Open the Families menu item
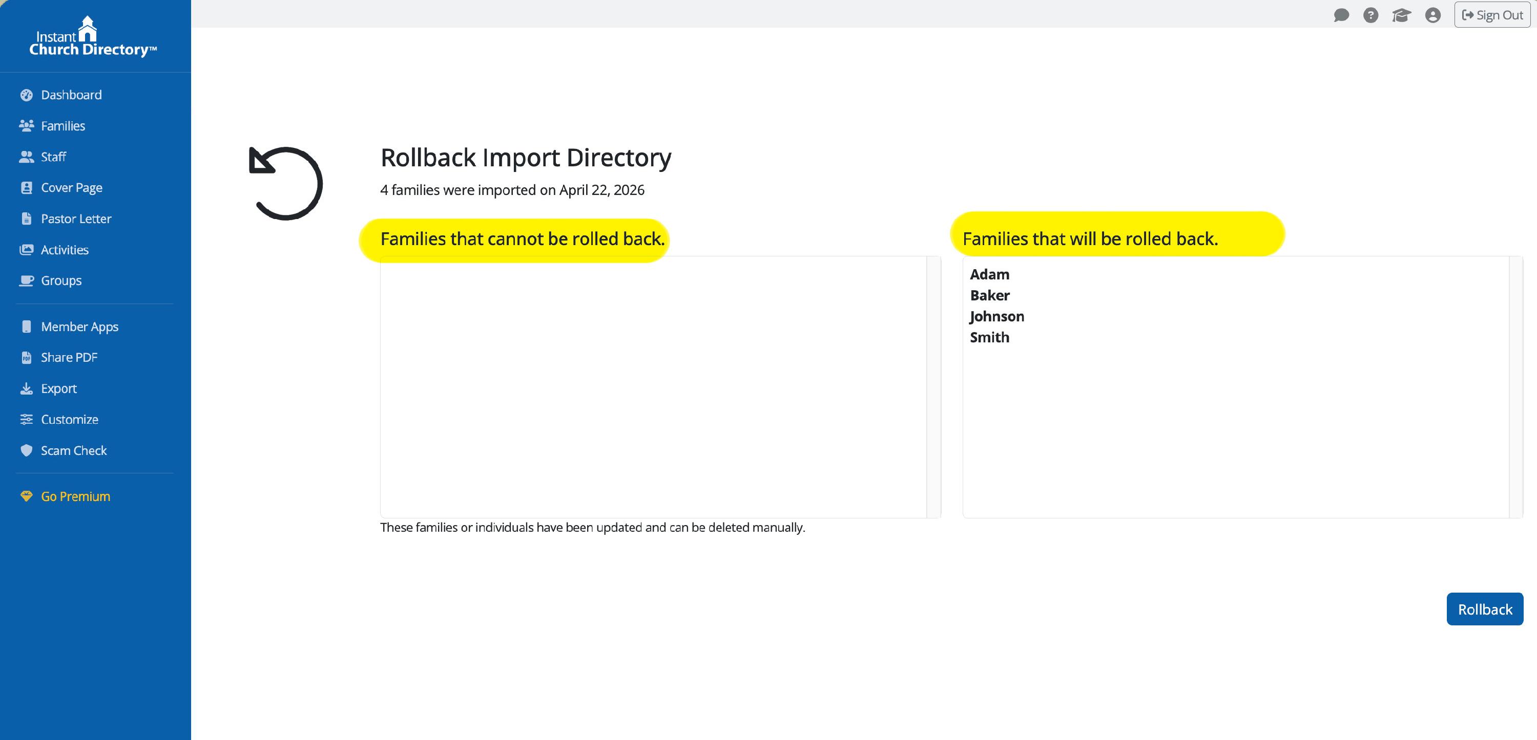This screenshot has height=740, width=1537. tap(63, 126)
